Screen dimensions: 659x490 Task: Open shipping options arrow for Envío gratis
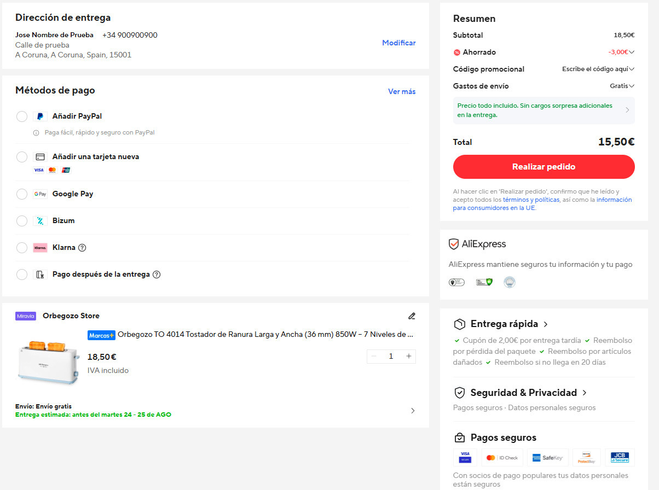[413, 411]
